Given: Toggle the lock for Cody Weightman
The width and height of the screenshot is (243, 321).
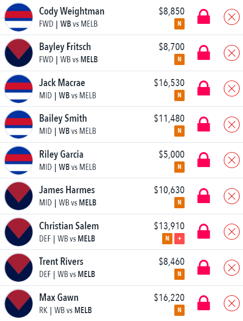Looking at the screenshot, I should [x=204, y=17].
